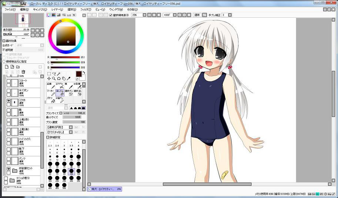This screenshot has height=198, width=338.
Task: Choose the 100 brush size preset
Action: point(71,171)
